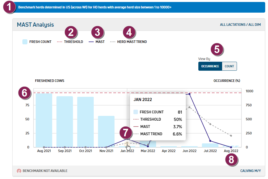Click the benchmark gauge icon in footer

[x=19, y=171]
